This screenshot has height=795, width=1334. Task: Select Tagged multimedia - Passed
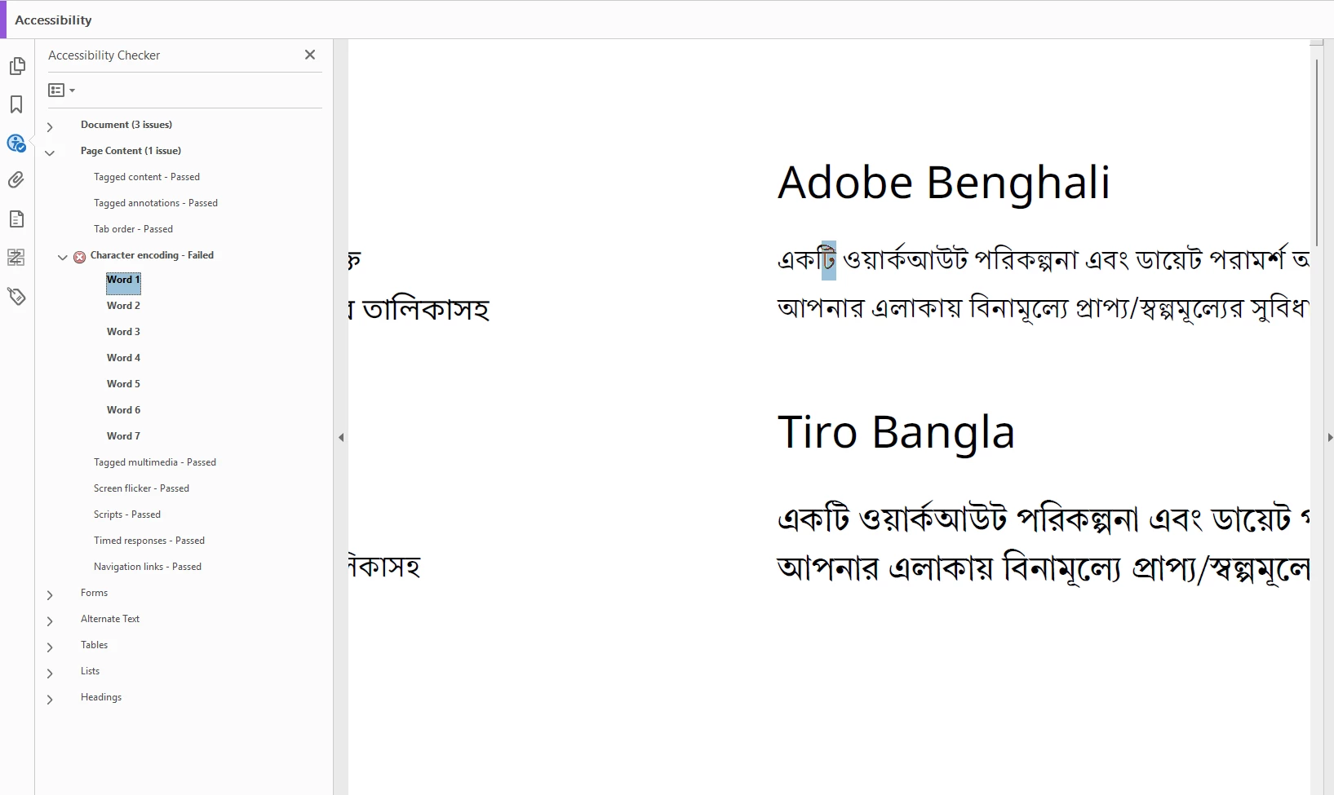pyautogui.click(x=155, y=462)
